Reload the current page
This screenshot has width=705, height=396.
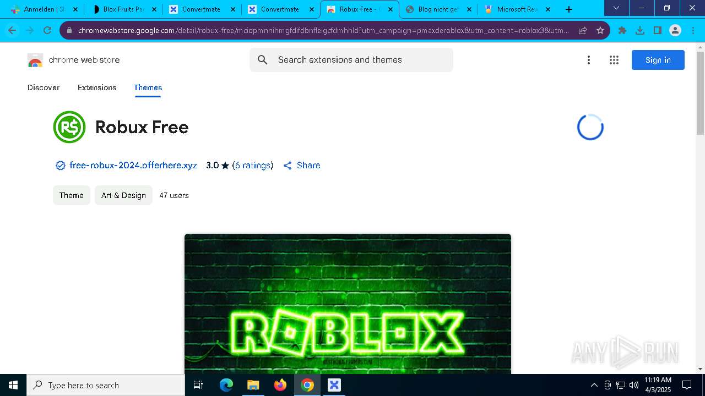pos(47,30)
